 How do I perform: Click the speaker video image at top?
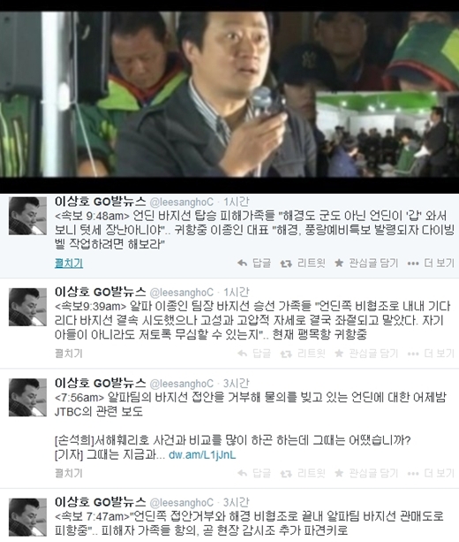point(229,94)
